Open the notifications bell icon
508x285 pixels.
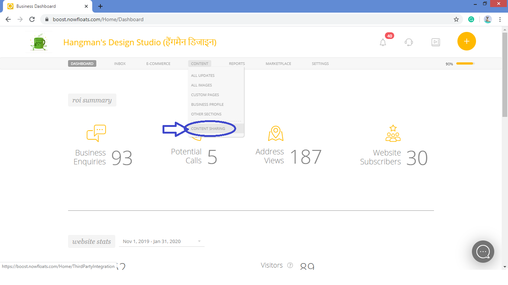(383, 42)
